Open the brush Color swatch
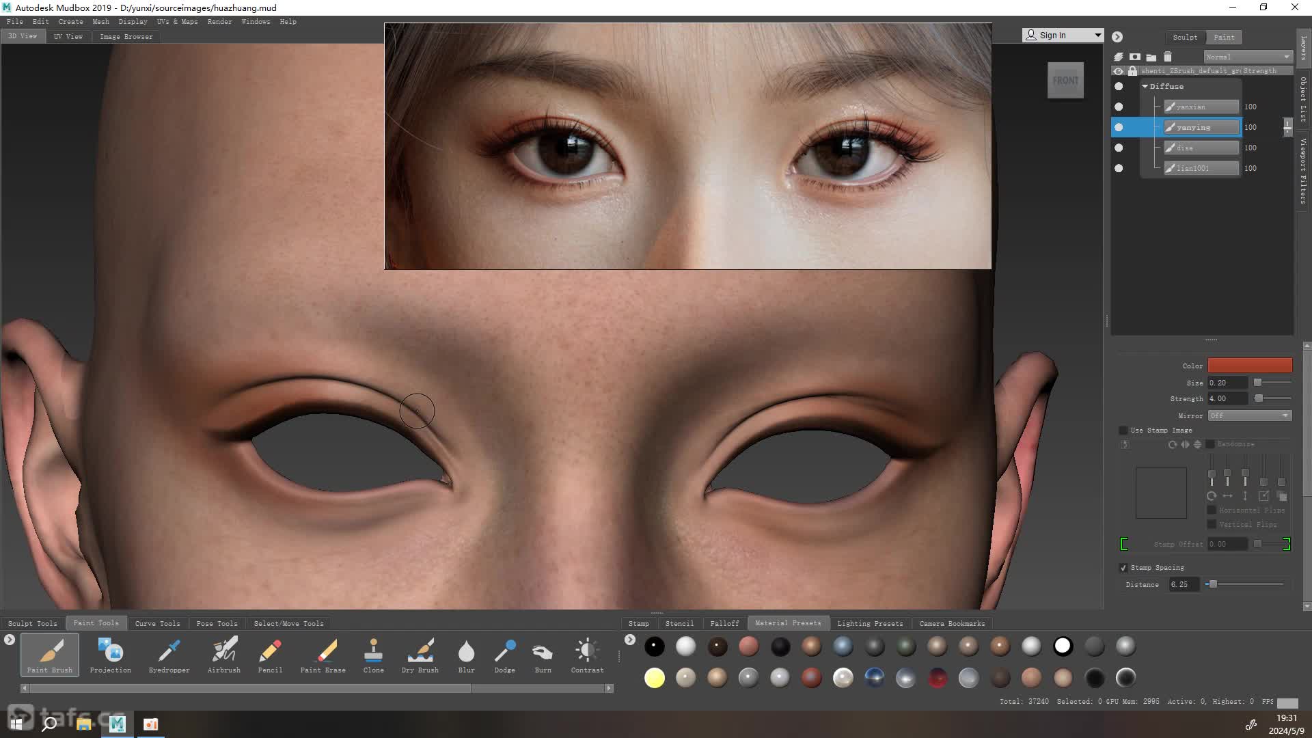This screenshot has height=738, width=1312. [x=1250, y=366]
